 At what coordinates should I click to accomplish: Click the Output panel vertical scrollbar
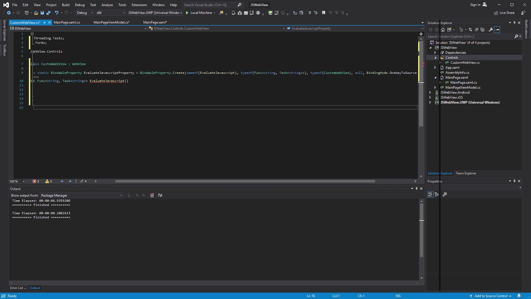[421, 239]
